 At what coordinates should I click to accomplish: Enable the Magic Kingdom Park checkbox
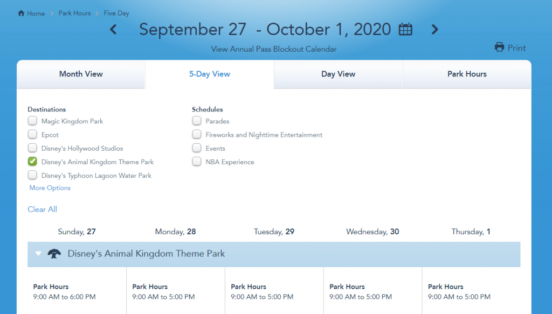pos(33,121)
